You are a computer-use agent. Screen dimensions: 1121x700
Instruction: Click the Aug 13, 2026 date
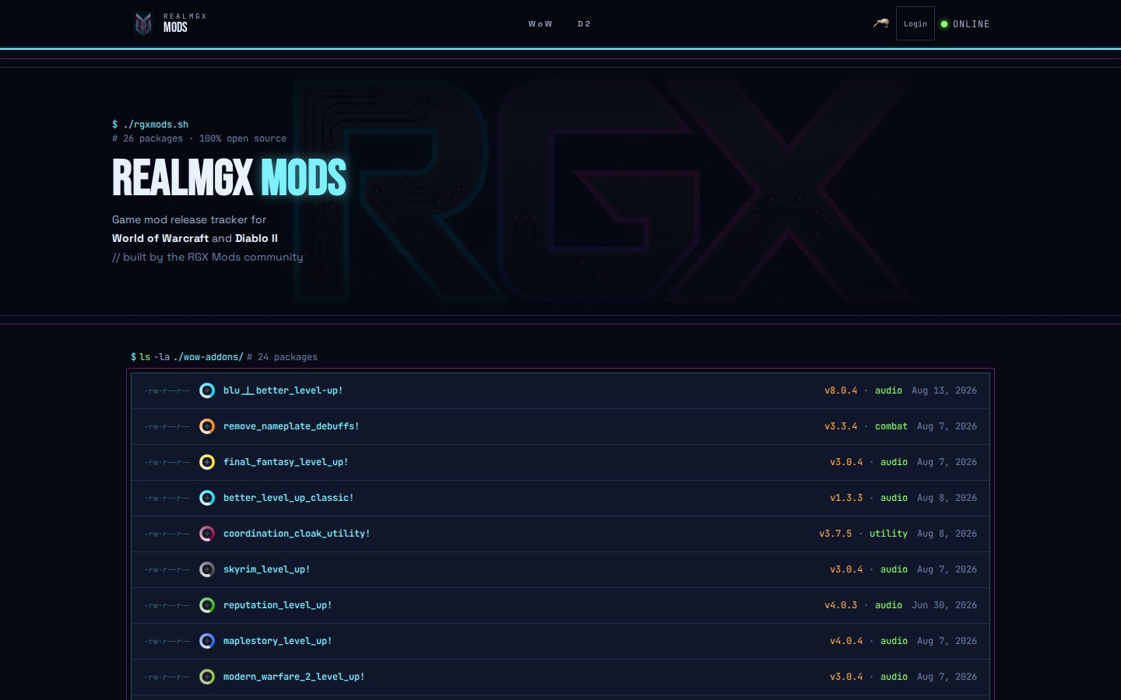(x=944, y=390)
